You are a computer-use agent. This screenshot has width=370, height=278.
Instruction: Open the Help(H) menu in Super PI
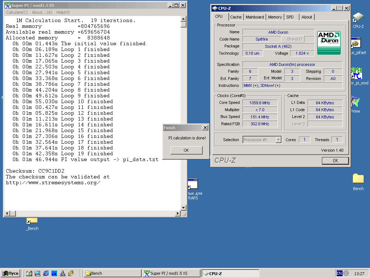tap(63, 12)
